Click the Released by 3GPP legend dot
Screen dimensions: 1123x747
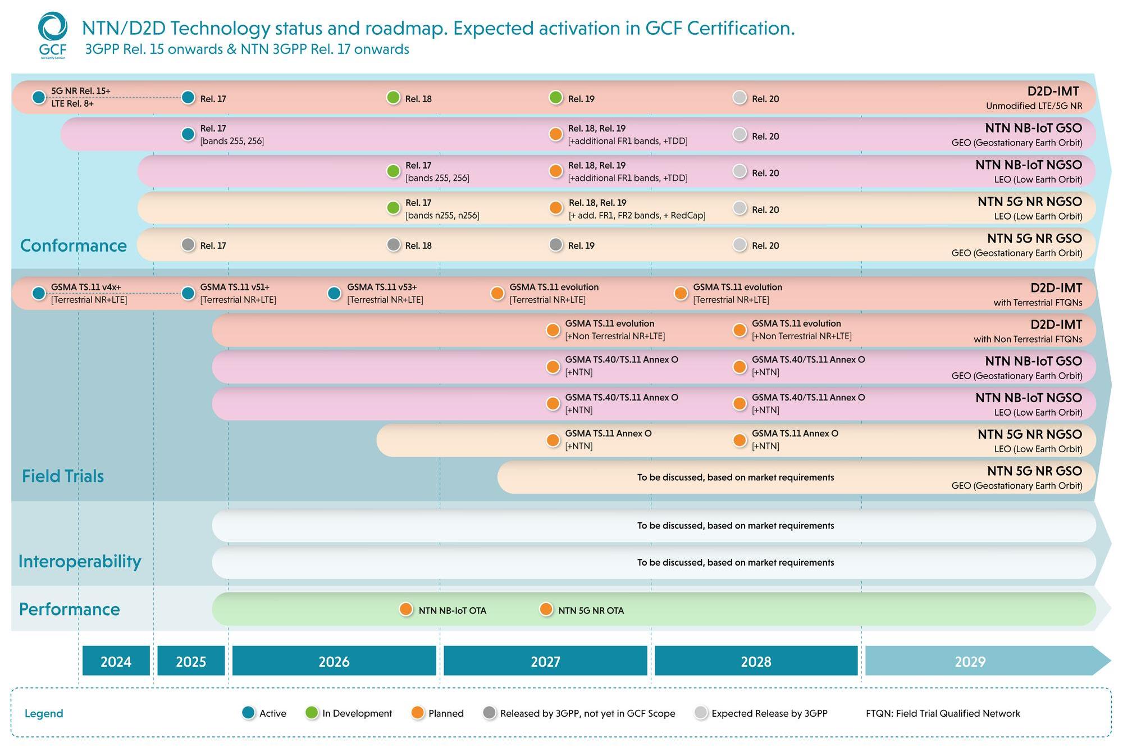[490, 713]
